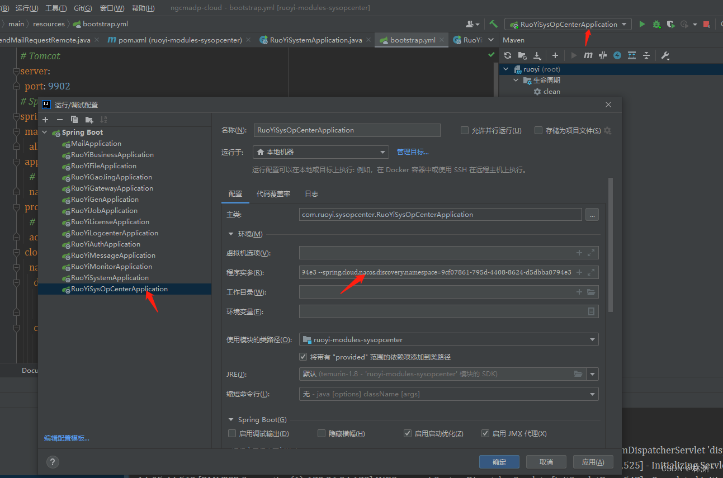The width and height of the screenshot is (723, 478).
Task: Copy the selected run configuration
Action: point(74,120)
